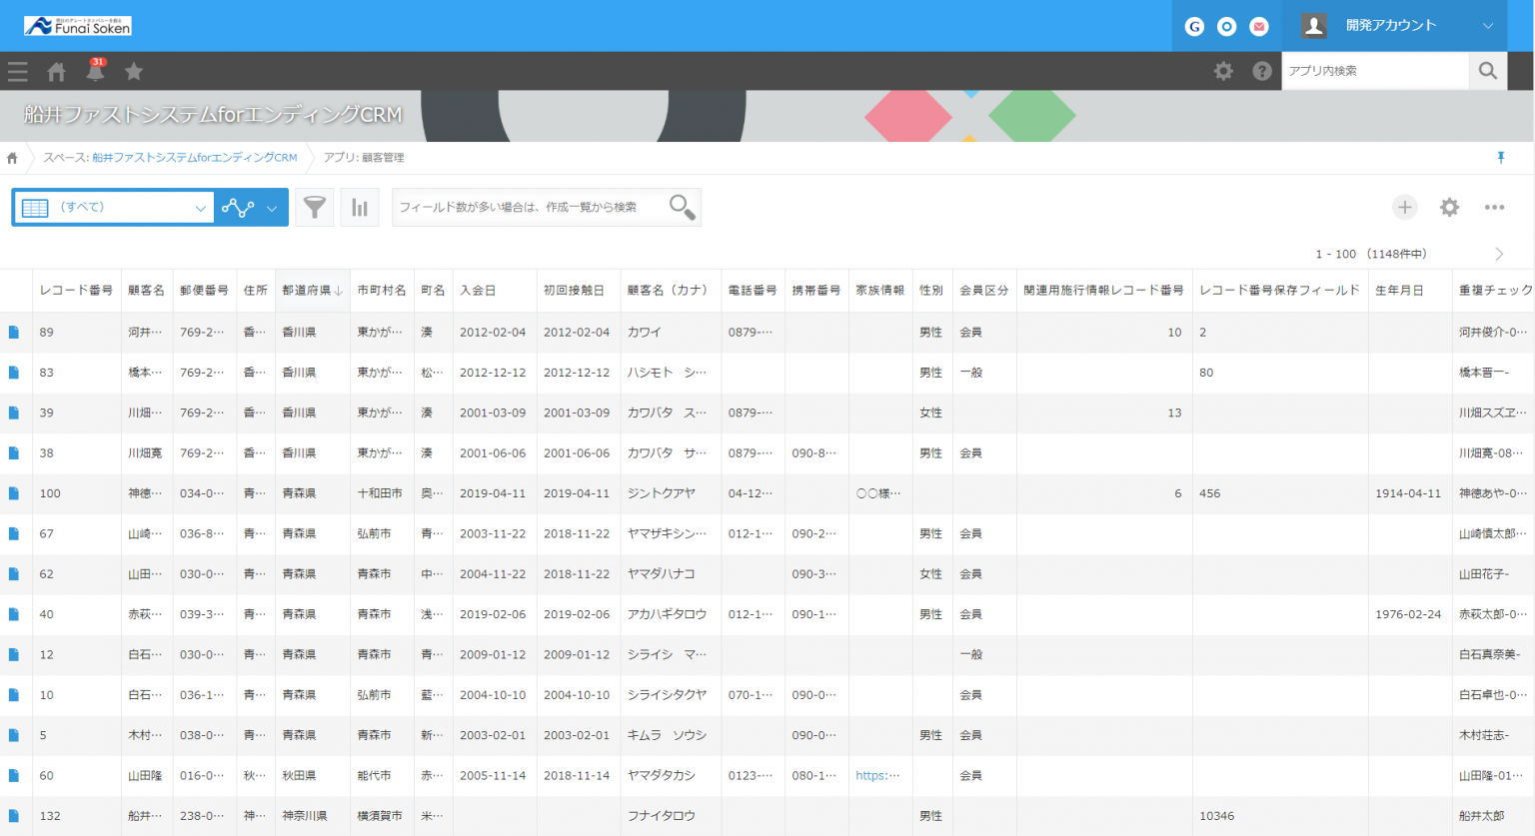Image resolution: width=1535 pixels, height=836 pixels.
Task: Open record 89 details icon
Action: [14, 333]
